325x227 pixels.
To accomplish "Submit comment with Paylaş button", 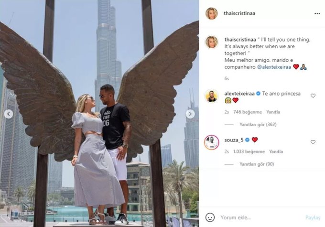I will coord(313,217).
